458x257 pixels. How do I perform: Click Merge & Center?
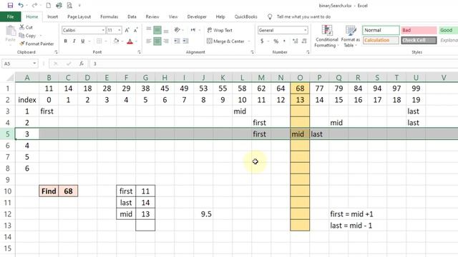click(225, 41)
